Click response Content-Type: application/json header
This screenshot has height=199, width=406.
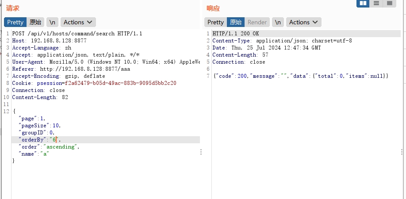pos(282,41)
